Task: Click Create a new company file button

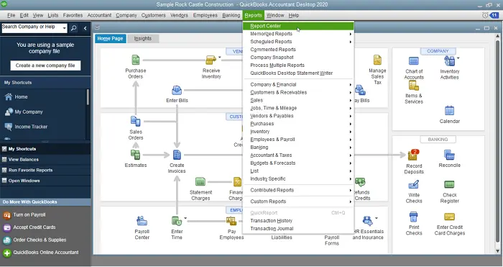Action: pos(45,65)
